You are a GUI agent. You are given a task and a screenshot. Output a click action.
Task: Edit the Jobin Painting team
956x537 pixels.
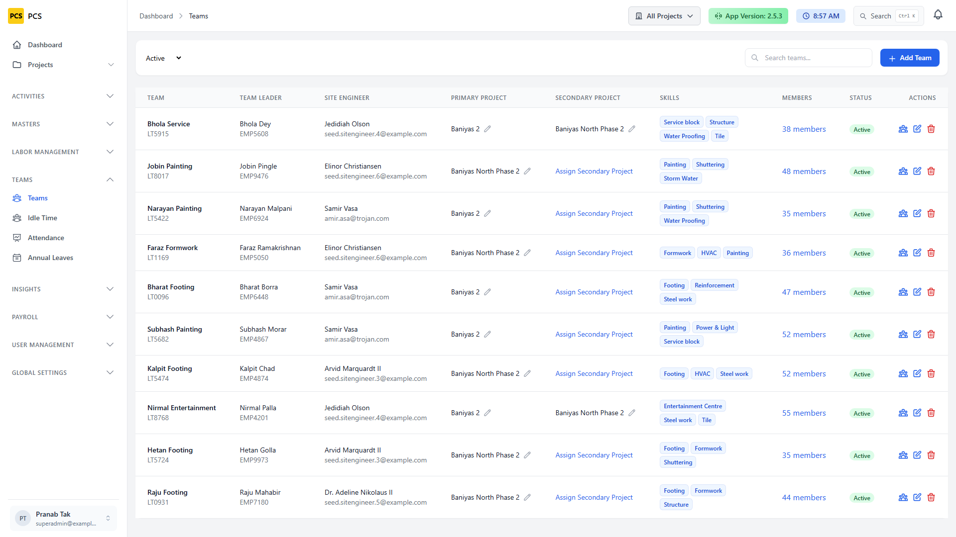pyautogui.click(x=917, y=171)
